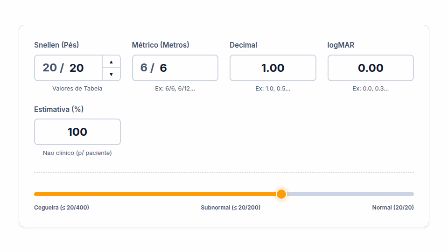Click the 'Métrico (Metros)' label

click(x=161, y=45)
